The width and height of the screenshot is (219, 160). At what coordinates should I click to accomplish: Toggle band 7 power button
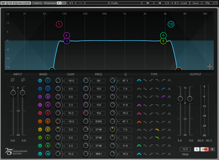click(x=40, y=129)
